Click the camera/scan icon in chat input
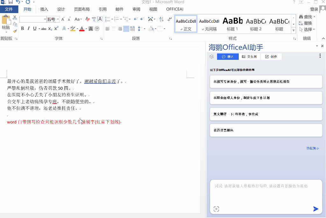Image resolution: width=326 pixels, height=218 pixels. pos(216,209)
